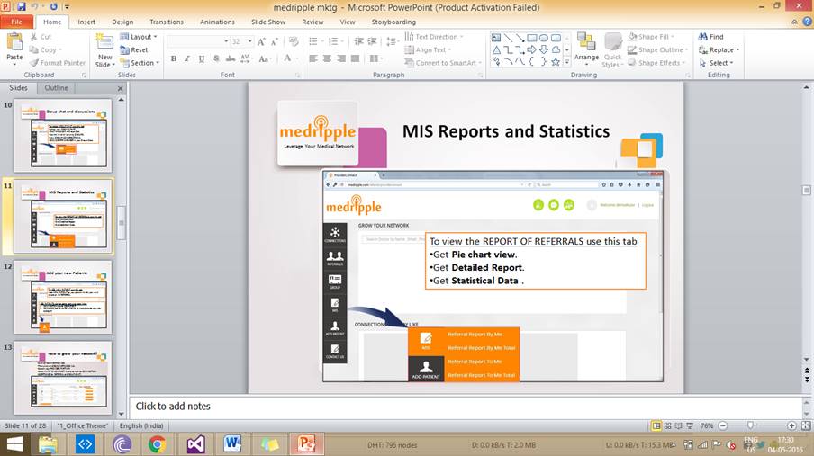Toggle Bold formatting
The height and width of the screenshot is (456, 814).
coord(173,58)
